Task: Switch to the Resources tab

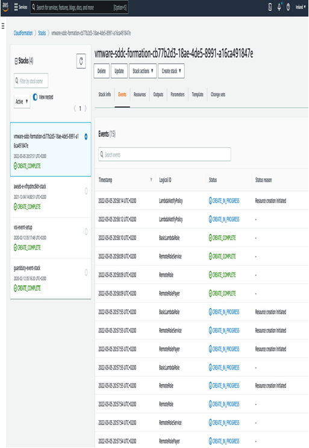Action: (x=140, y=94)
